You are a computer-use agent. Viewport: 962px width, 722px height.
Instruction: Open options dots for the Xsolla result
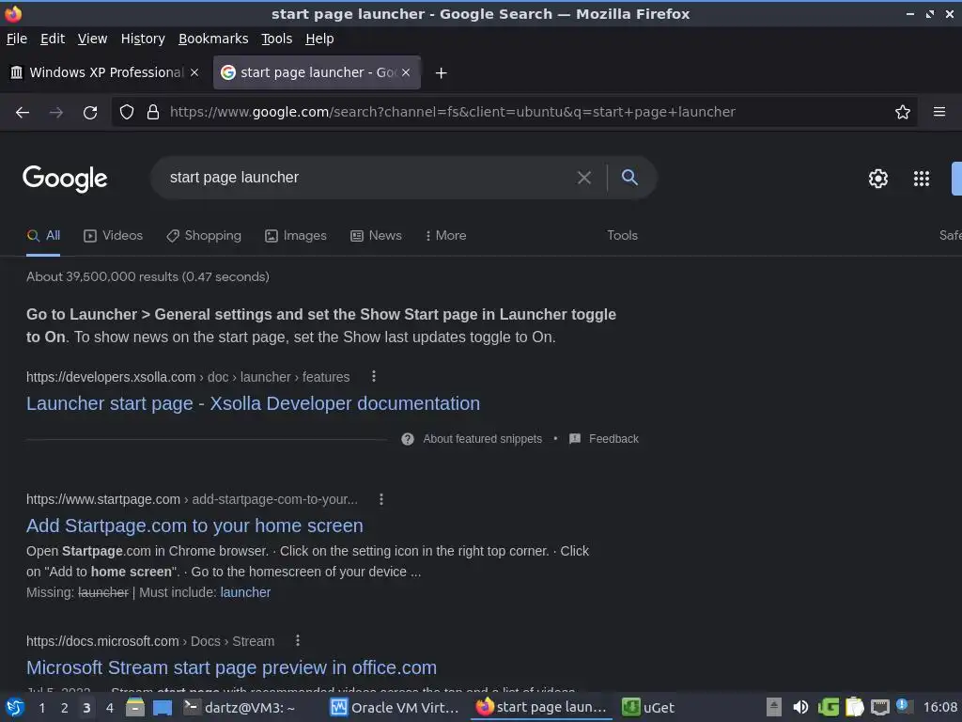click(x=374, y=376)
